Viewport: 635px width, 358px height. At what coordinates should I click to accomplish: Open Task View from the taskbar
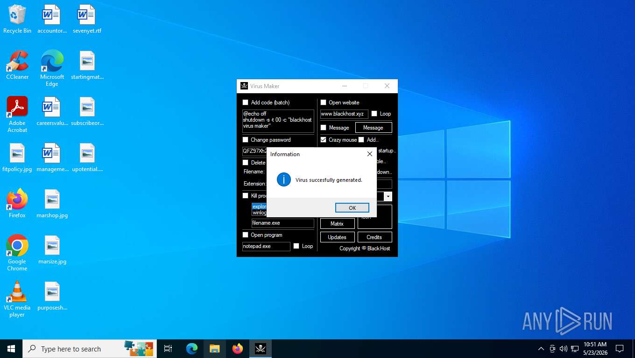(168, 349)
